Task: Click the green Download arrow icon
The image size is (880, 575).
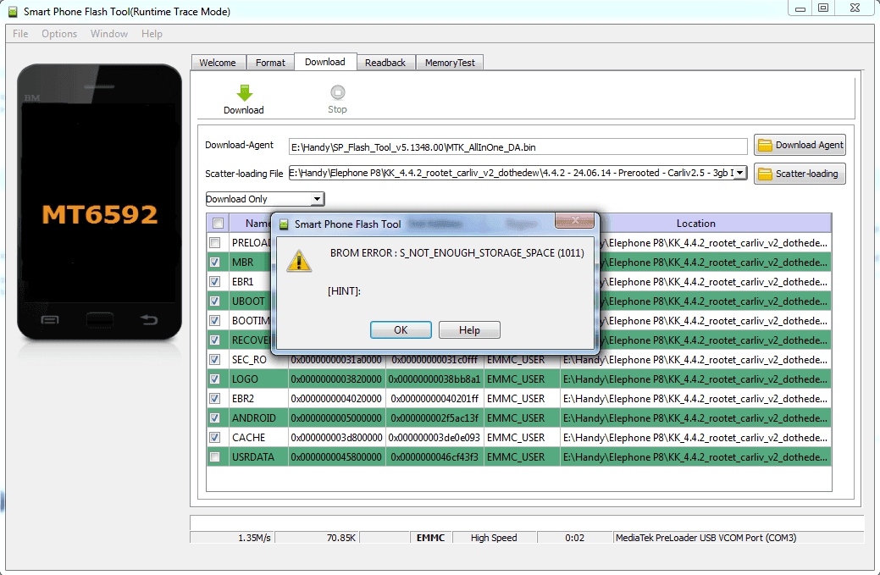Action: click(x=244, y=92)
